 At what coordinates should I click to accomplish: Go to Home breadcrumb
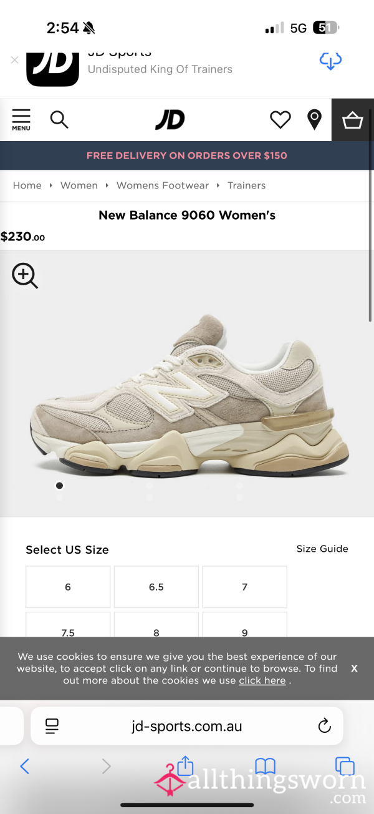[27, 185]
